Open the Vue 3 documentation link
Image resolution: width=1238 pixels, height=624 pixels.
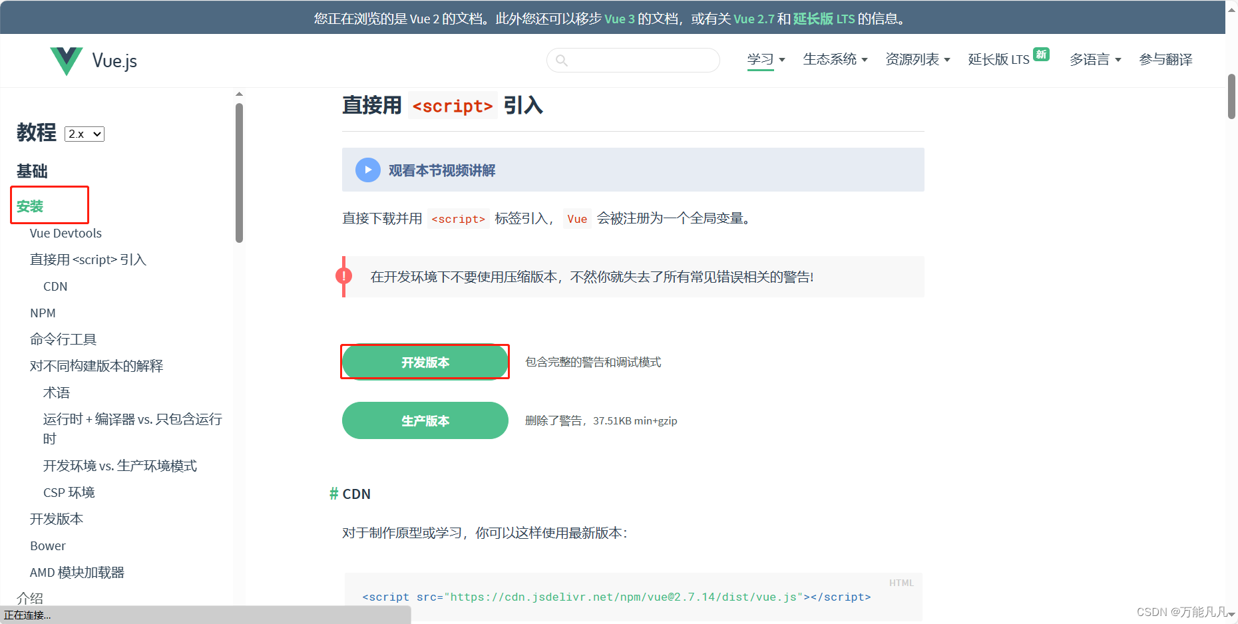point(619,19)
